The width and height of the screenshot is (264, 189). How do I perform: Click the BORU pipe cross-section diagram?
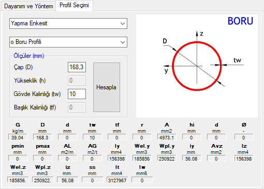click(197, 66)
